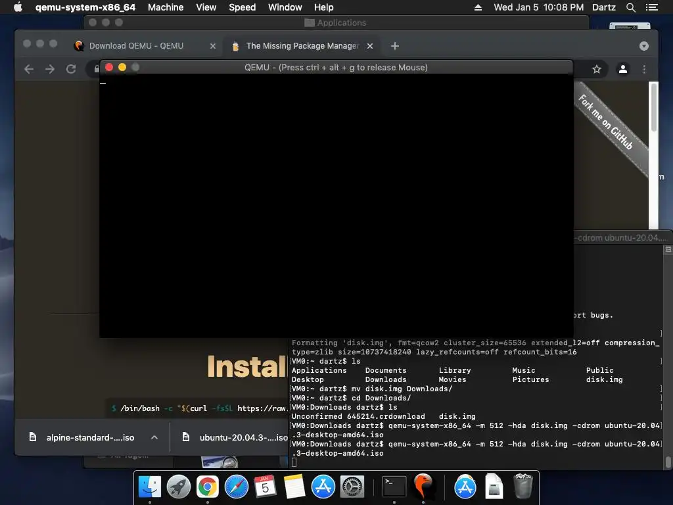The image size is (673, 505).
Task: Open Terminal in Dock
Action: pyautogui.click(x=394, y=487)
